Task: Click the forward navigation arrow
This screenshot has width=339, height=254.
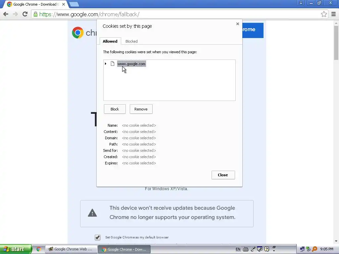Action: [x=15, y=14]
